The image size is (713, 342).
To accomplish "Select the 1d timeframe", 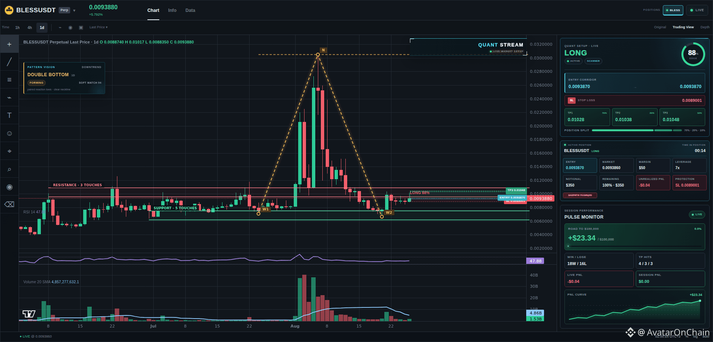I will [42, 28].
